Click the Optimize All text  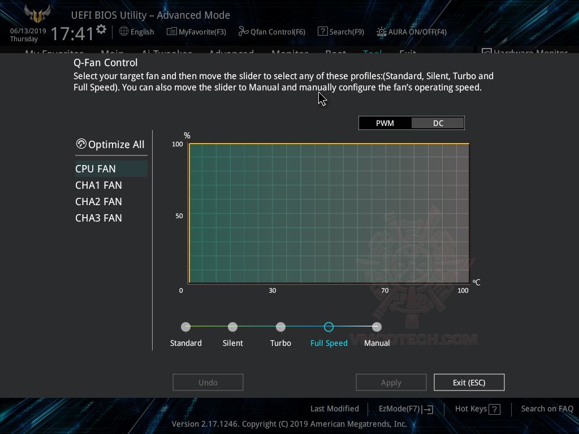coord(116,145)
